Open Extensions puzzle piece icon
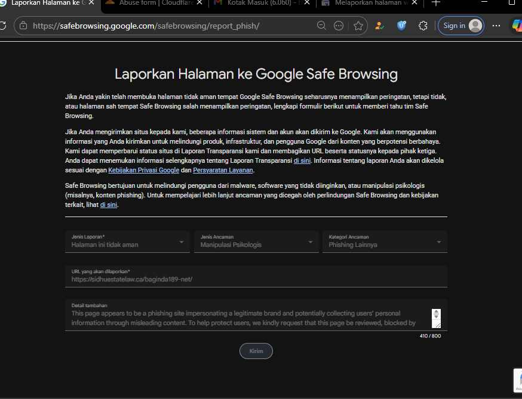This screenshot has height=399, width=522. click(423, 26)
